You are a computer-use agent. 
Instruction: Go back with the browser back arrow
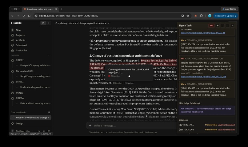coord(12,16)
